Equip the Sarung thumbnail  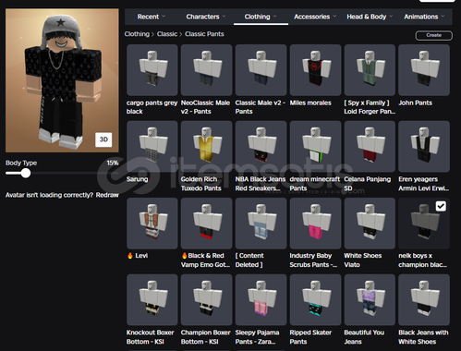coord(152,146)
